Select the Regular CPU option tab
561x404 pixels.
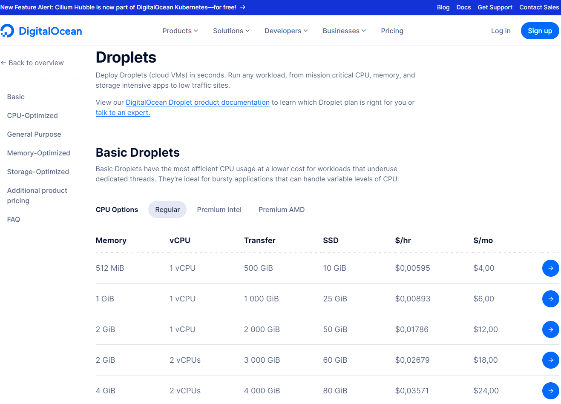pyautogui.click(x=167, y=209)
